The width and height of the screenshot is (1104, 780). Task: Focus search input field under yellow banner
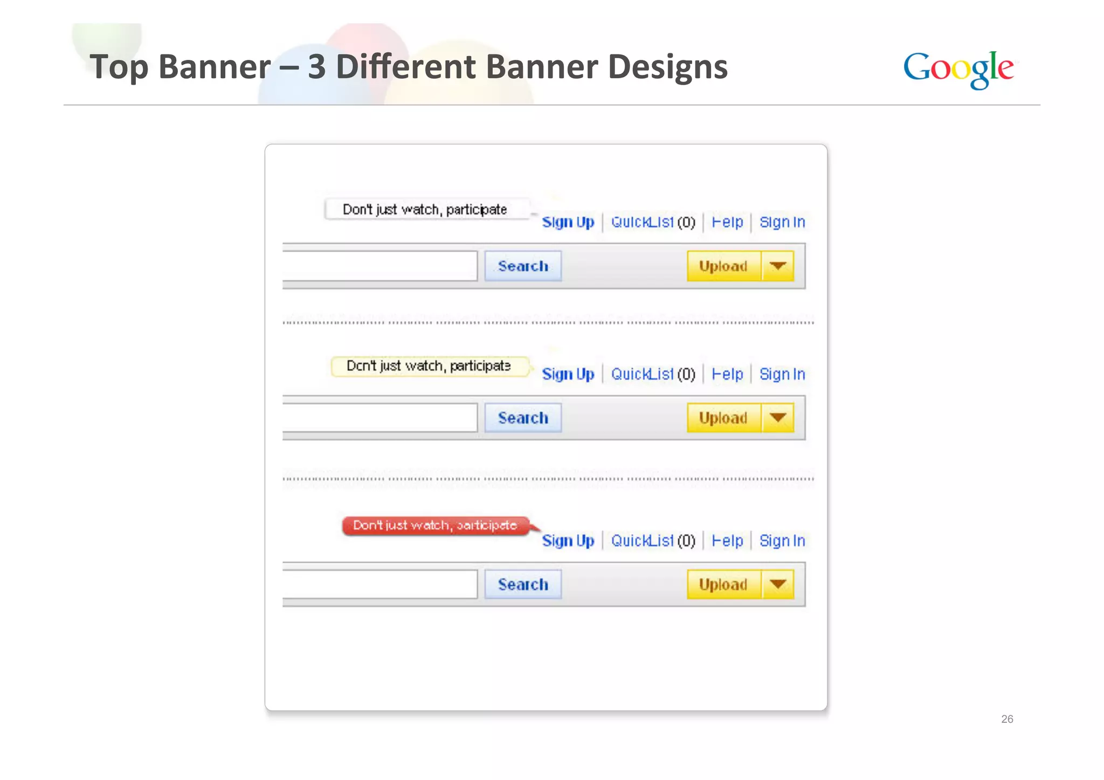pos(380,418)
